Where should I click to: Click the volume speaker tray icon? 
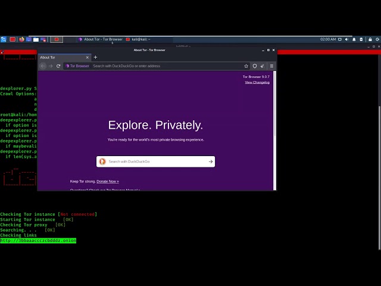click(346, 39)
